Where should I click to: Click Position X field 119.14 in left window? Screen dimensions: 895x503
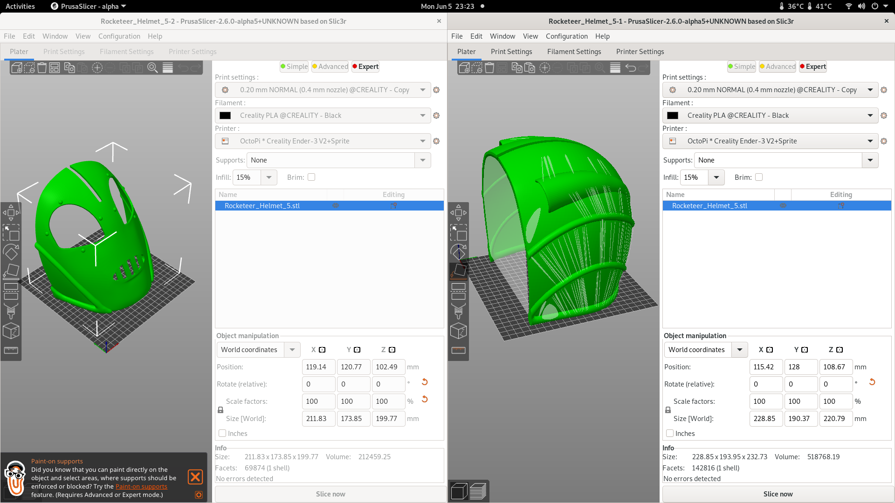tap(318, 367)
